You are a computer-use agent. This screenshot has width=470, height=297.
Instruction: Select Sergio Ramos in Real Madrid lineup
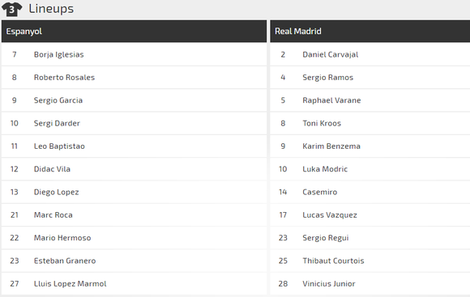328,77
